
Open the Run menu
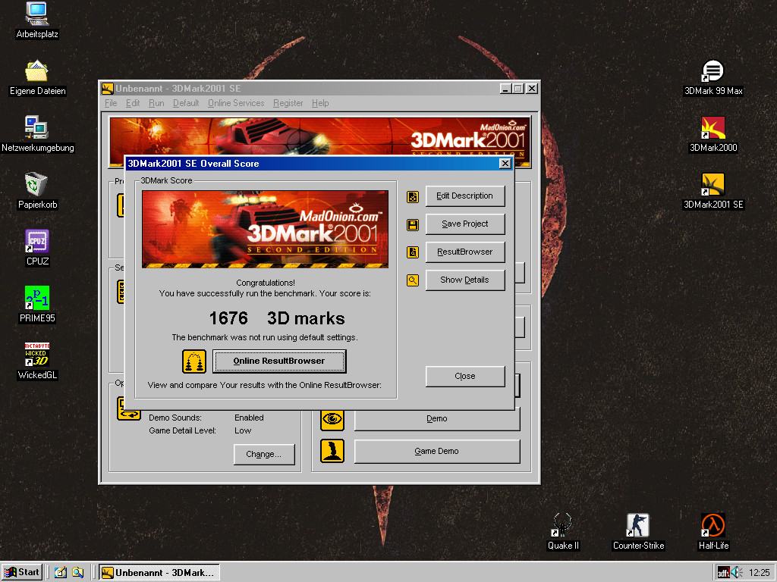tap(156, 103)
